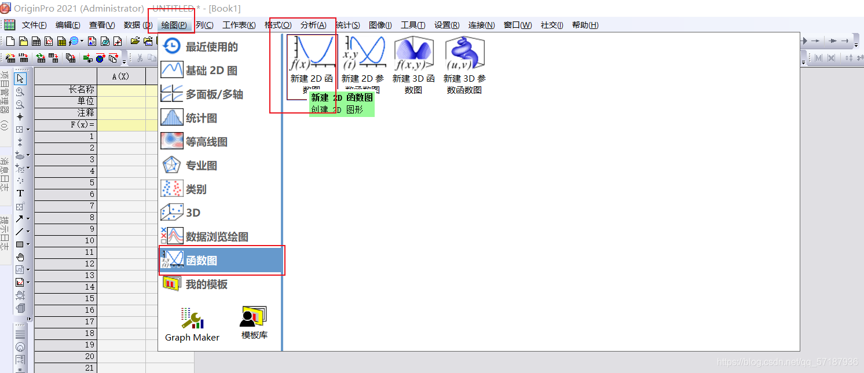The height and width of the screenshot is (373, 864).
Task: Select the Insert Graph tool
Action: point(19,282)
